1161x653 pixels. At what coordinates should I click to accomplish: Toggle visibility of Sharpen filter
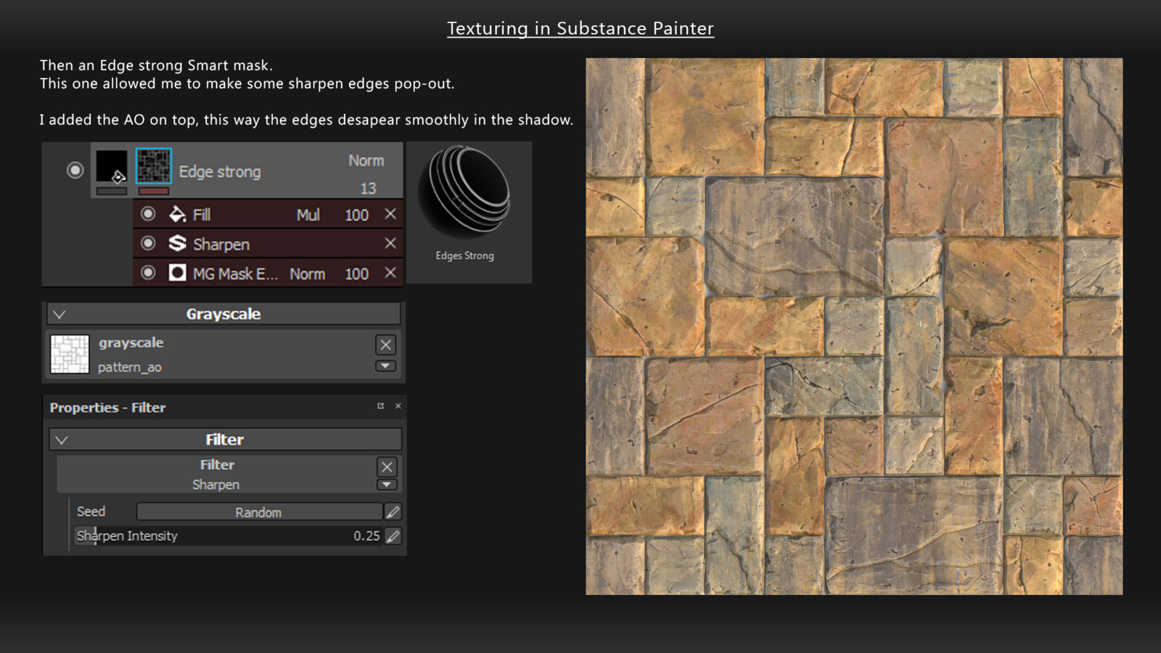click(x=148, y=243)
